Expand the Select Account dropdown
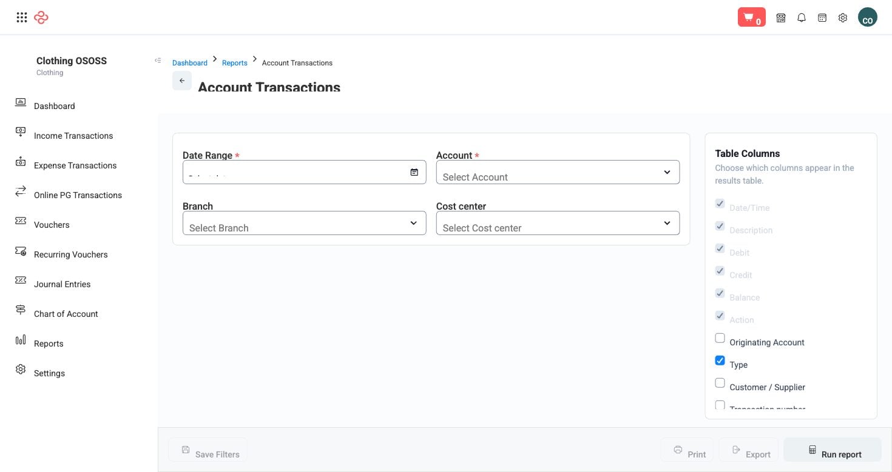This screenshot has height=472, width=892. 558,172
